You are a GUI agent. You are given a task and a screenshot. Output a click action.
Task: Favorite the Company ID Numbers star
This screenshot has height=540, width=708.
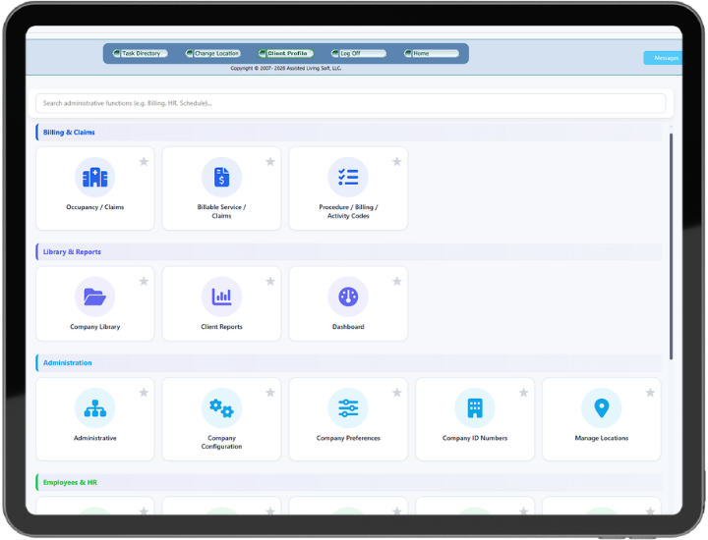pyautogui.click(x=523, y=393)
